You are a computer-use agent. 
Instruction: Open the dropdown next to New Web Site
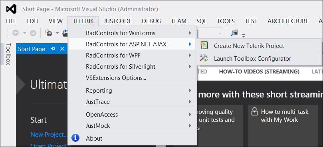[x=57, y=33]
